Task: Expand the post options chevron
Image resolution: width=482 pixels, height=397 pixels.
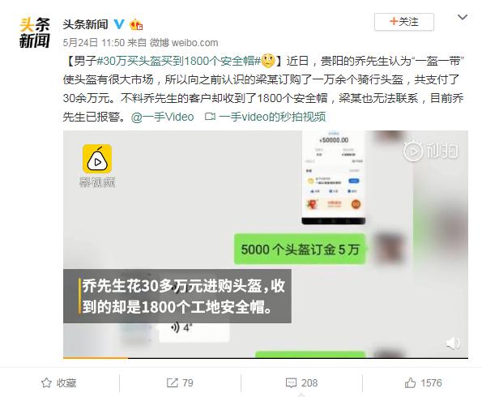Action: (x=463, y=17)
